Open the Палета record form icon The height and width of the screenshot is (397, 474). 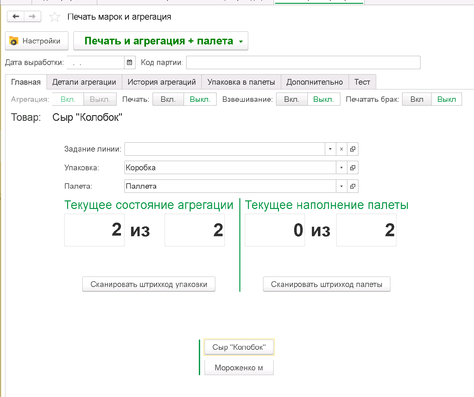[353, 186]
